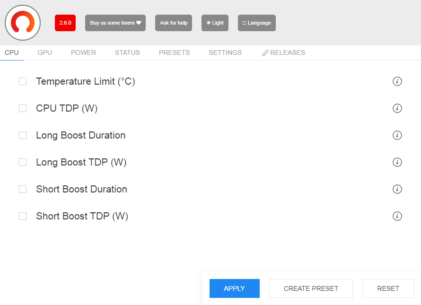The height and width of the screenshot is (305, 421).
Task: Click the Create Preset button
Action: (x=311, y=288)
